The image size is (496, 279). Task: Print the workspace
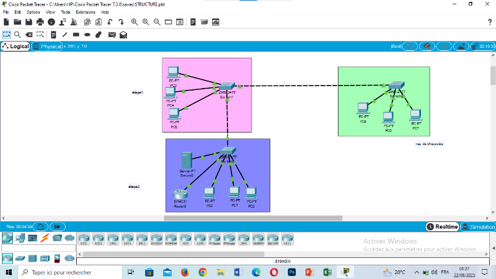click(40, 22)
